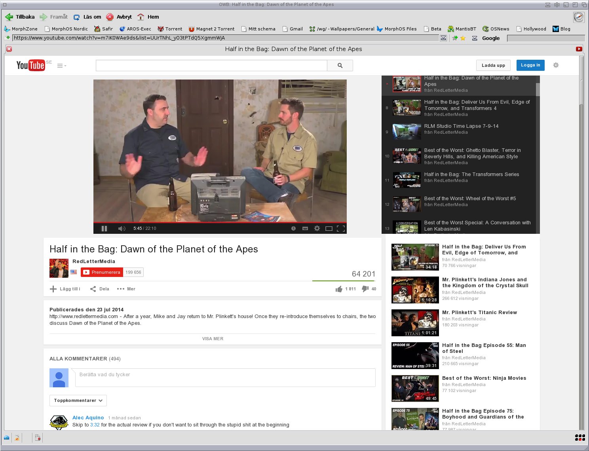Open the Blog bookmark
589x451 pixels.
(x=561, y=29)
